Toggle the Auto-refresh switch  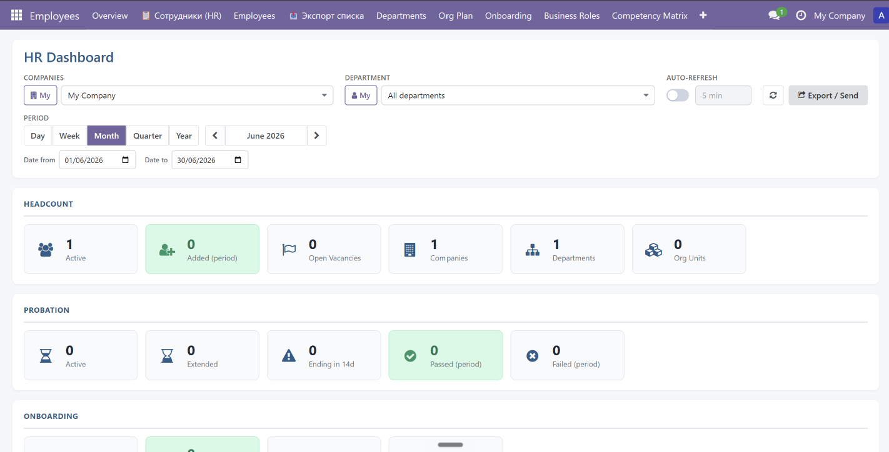[x=678, y=96]
